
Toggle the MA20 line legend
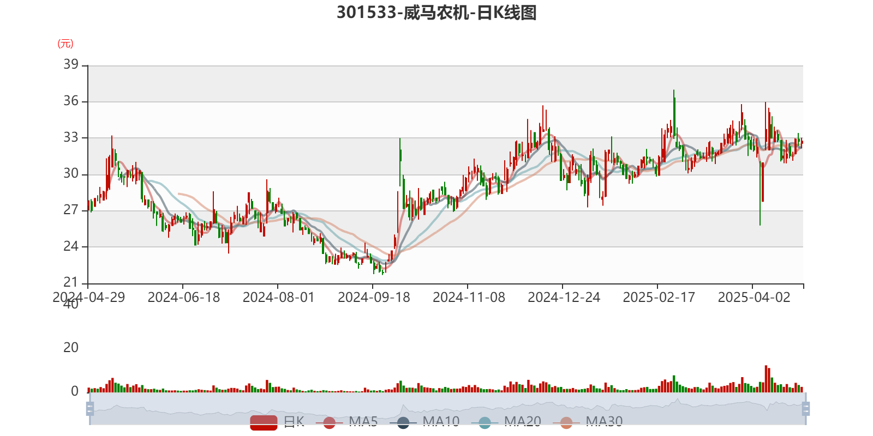click(506, 422)
